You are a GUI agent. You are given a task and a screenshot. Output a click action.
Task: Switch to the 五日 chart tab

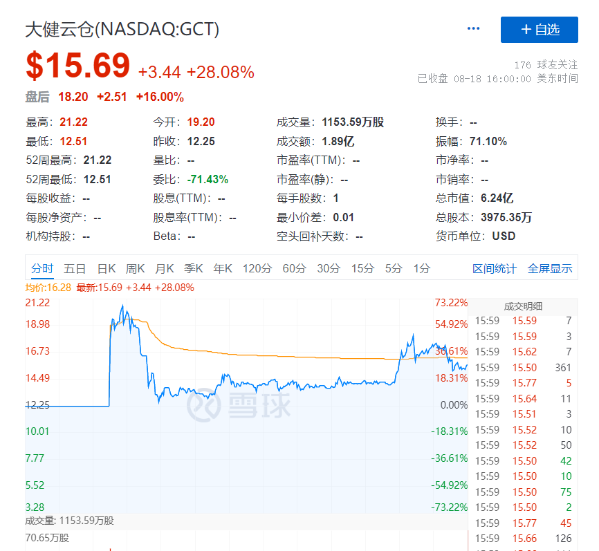coord(75,268)
